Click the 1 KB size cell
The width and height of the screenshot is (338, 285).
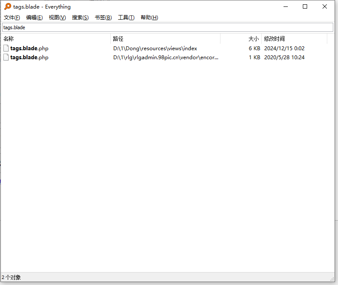(254, 58)
